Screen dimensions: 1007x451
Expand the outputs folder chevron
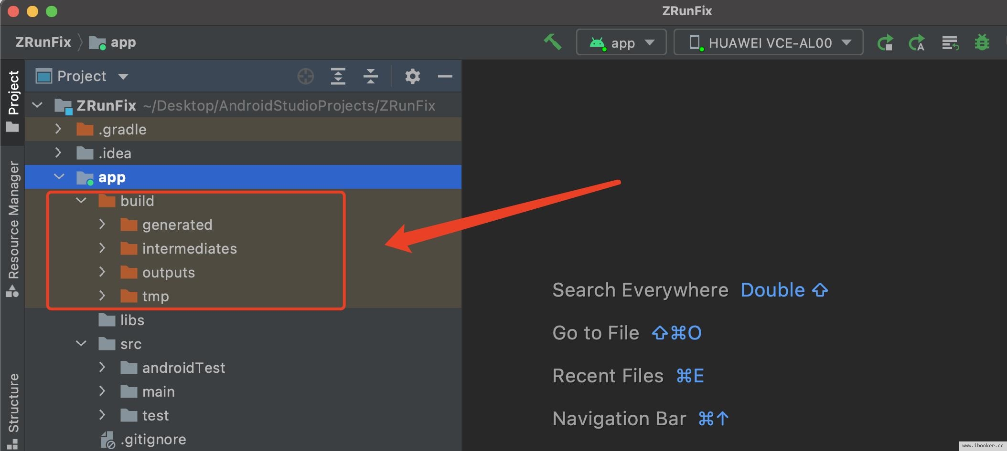(102, 272)
